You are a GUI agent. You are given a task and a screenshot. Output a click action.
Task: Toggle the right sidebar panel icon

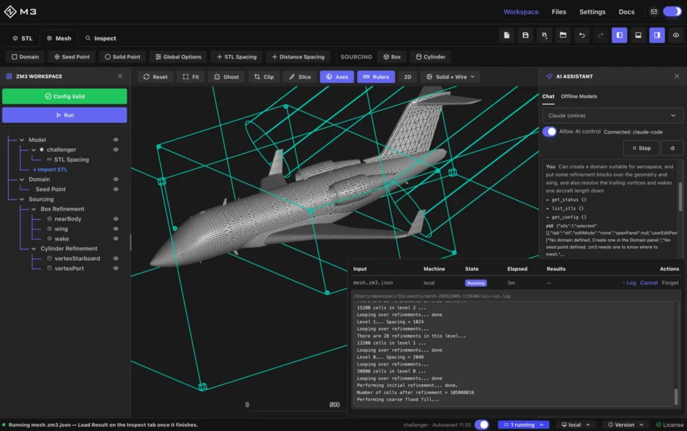coord(657,35)
